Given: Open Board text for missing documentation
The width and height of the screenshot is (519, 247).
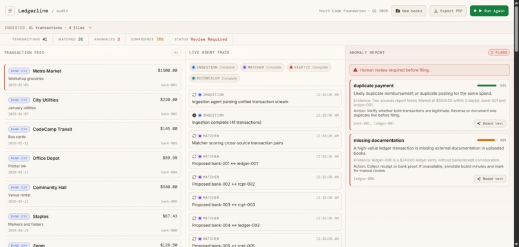Looking at the screenshot, I should pos(490,179).
